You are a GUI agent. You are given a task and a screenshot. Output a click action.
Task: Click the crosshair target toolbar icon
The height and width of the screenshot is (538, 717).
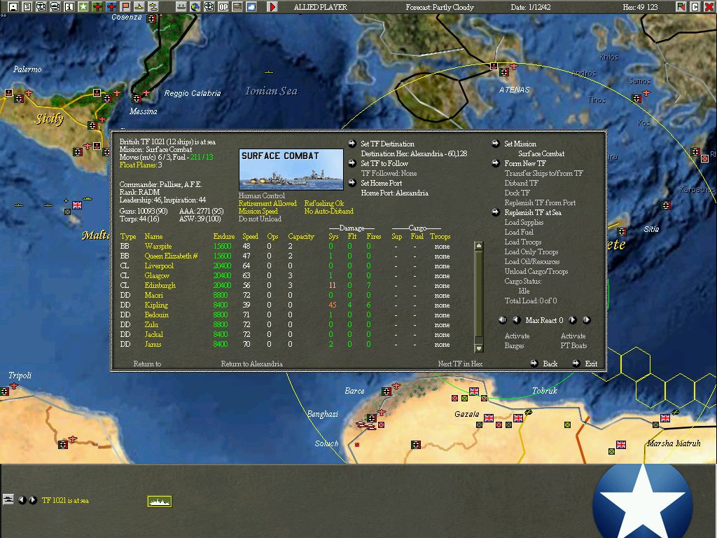209,6
